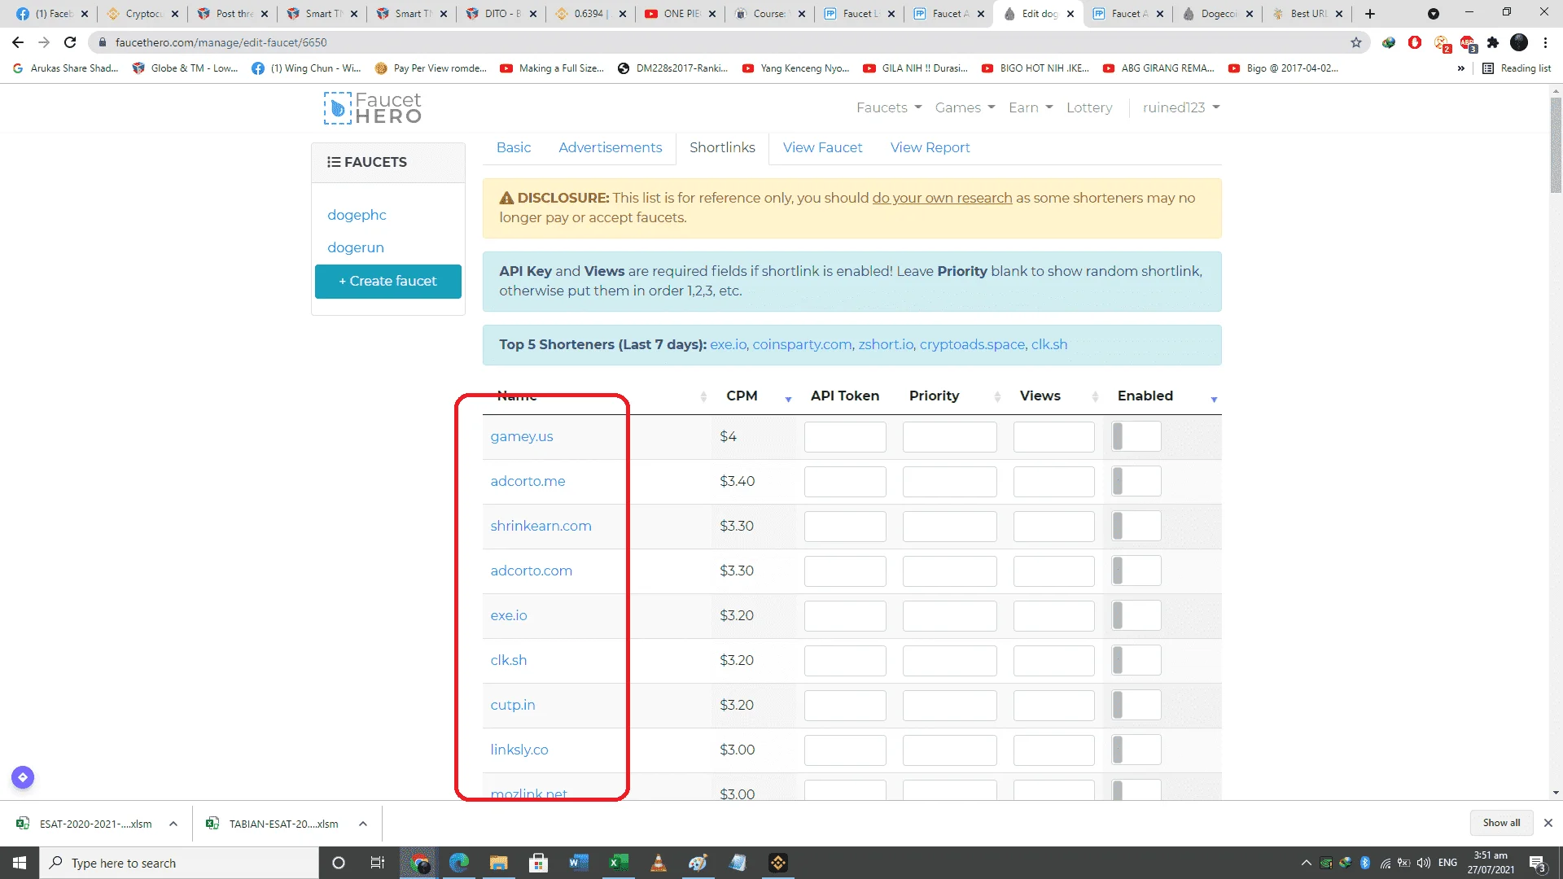
Task: Open the Chrome profile avatar menu
Action: (1519, 42)
